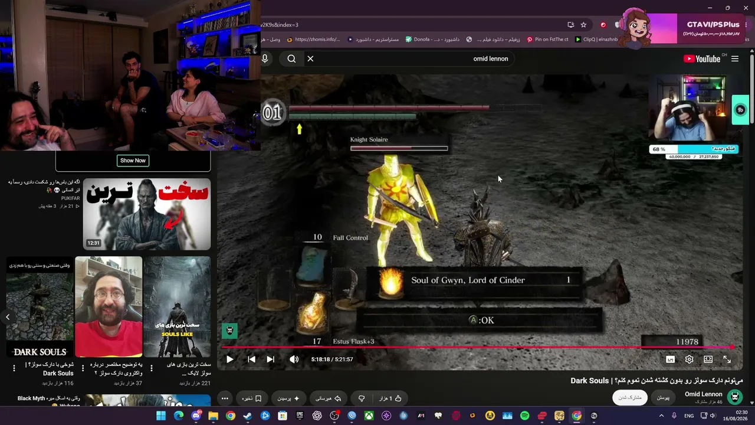This screenshot has width=755, height=425.
Task: Click install/cast icon in the address bar
Action: click(x=570, y=25)
